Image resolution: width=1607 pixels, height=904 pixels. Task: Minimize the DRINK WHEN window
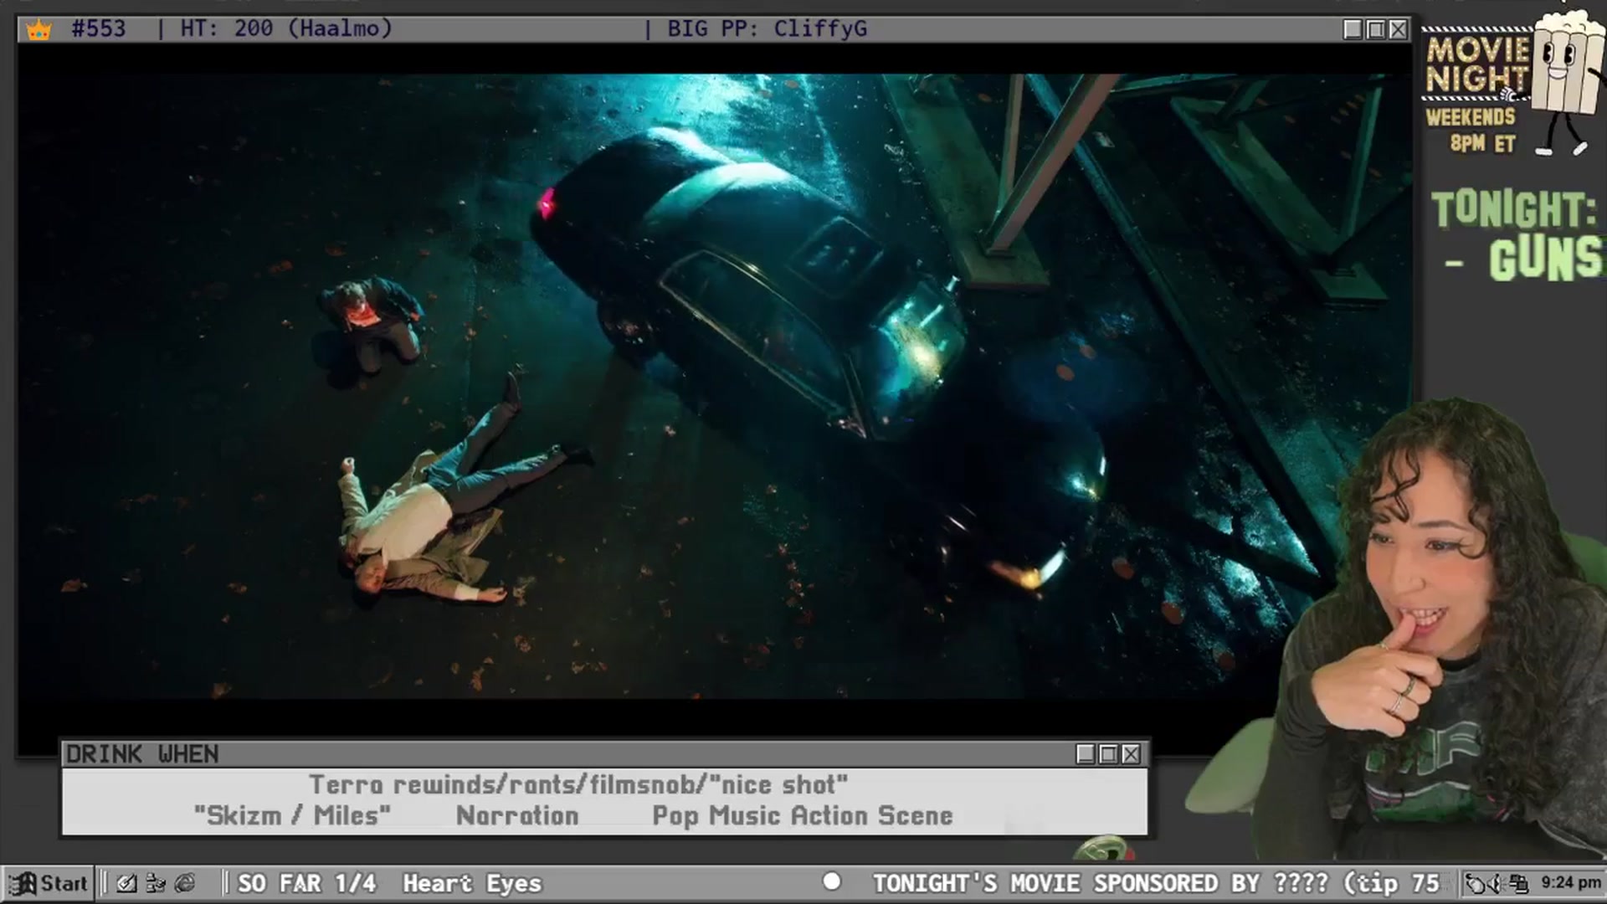click(x=1086, y=754)
